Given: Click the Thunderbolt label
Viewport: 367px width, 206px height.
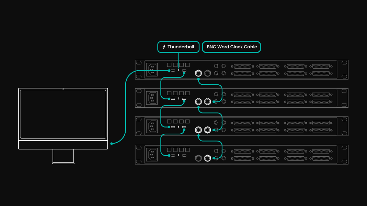Looking at the screenshot, I should (179, 47).
